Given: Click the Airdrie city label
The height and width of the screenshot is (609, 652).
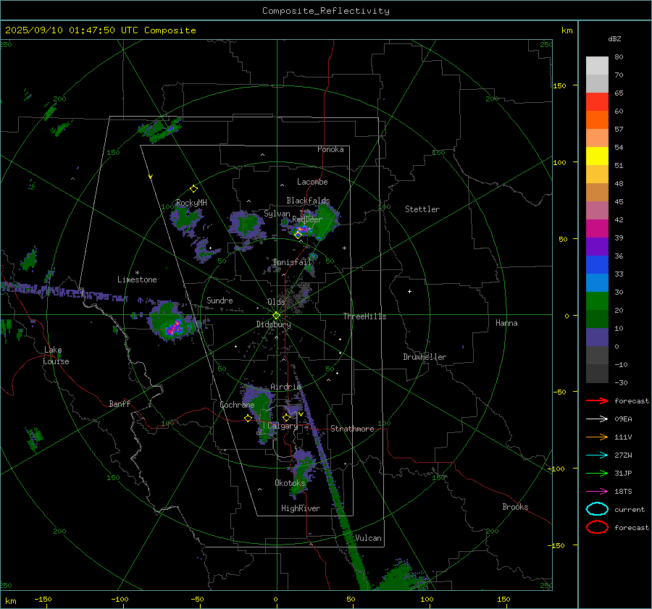Looking at the screenshot, I should point(285,387).
